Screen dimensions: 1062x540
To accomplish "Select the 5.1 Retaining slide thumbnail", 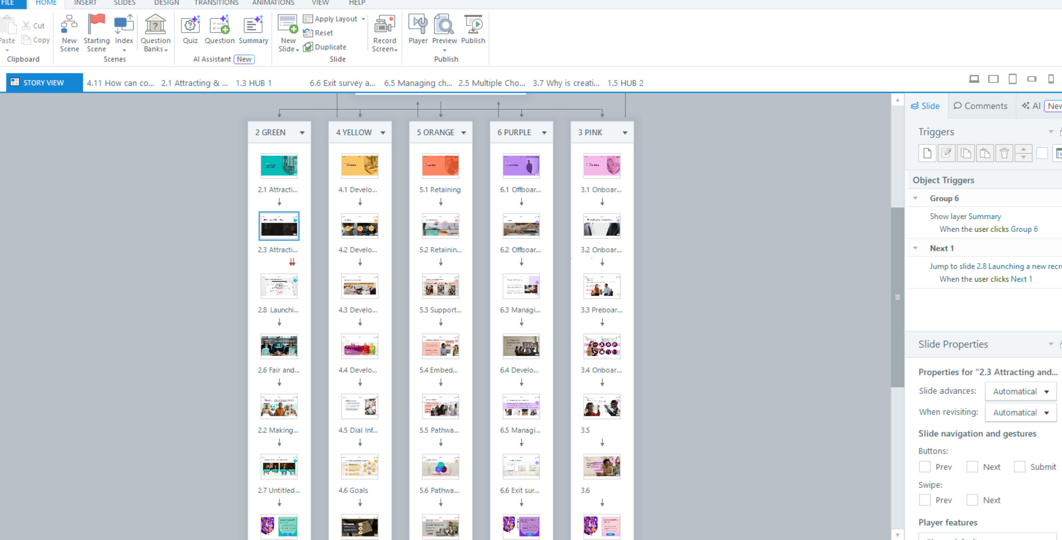I will [x=440, y=165].
